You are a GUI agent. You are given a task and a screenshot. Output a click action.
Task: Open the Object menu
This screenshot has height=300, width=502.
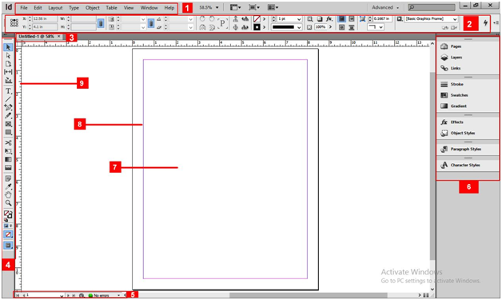(93, 8)
